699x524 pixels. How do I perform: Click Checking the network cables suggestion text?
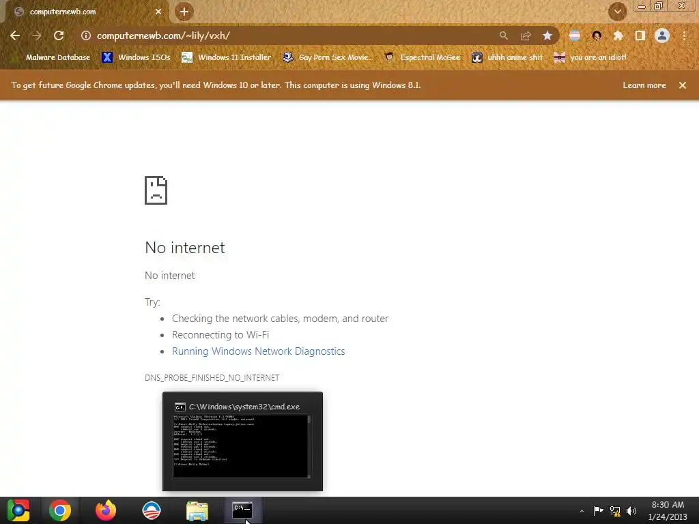[x=280, y=319]
